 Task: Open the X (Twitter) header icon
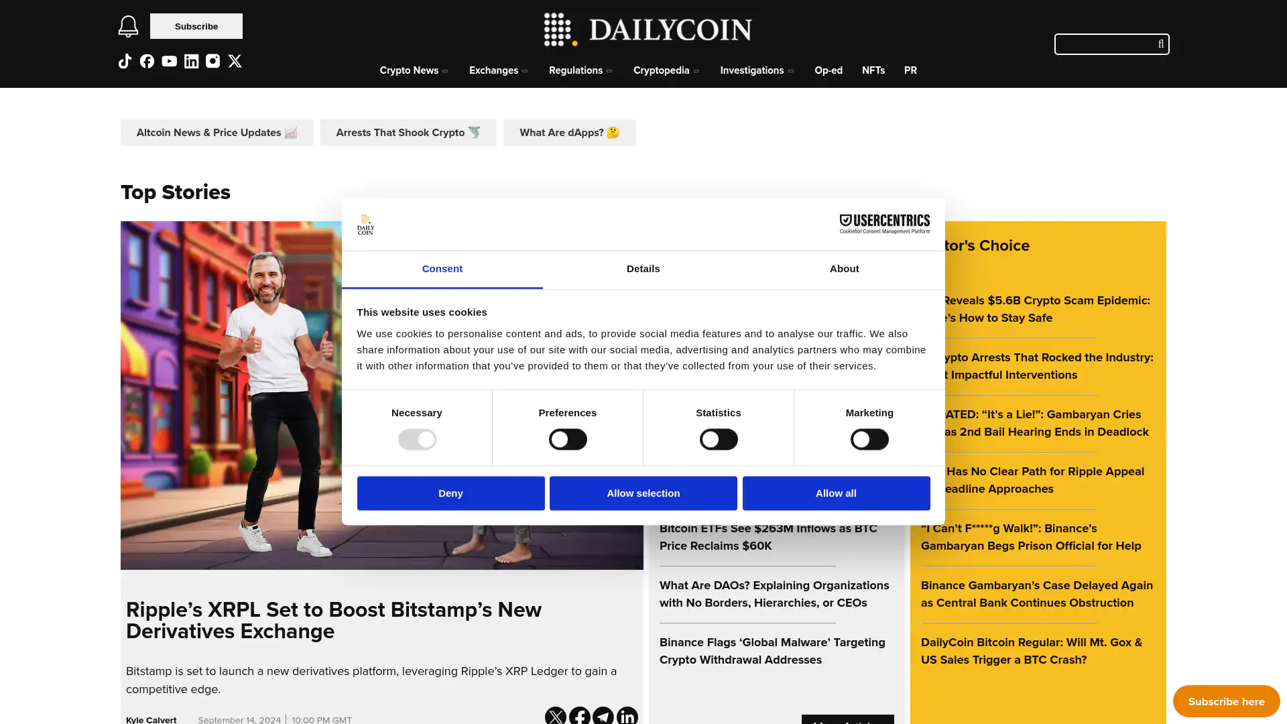235,61
